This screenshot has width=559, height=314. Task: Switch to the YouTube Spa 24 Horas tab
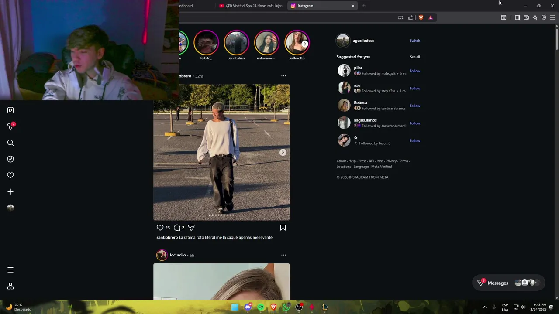pos(251,6)
